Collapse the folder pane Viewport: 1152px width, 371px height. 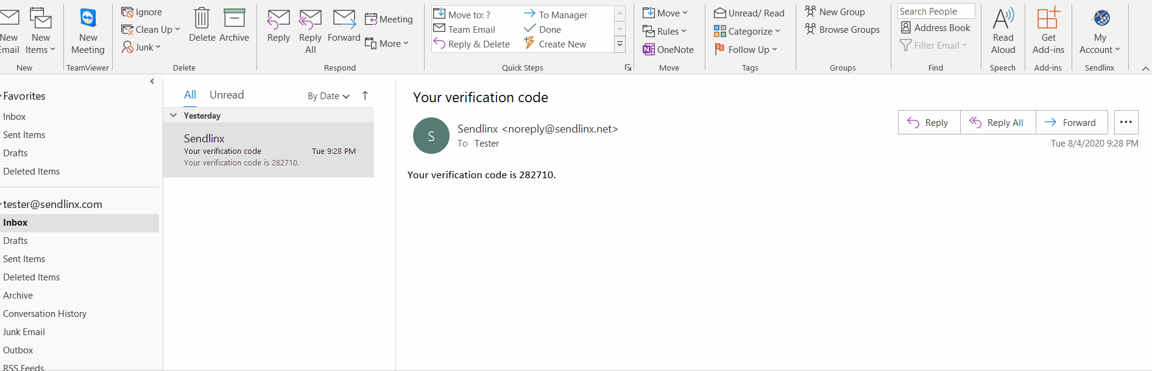(x=152, y=81)
